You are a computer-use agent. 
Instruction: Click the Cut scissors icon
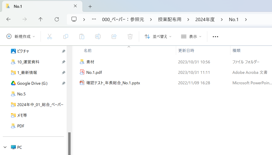tap(50, 37)
